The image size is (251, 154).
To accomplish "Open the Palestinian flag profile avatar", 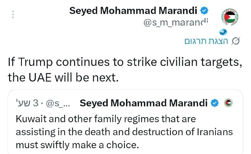I will (x=230, y=17).
